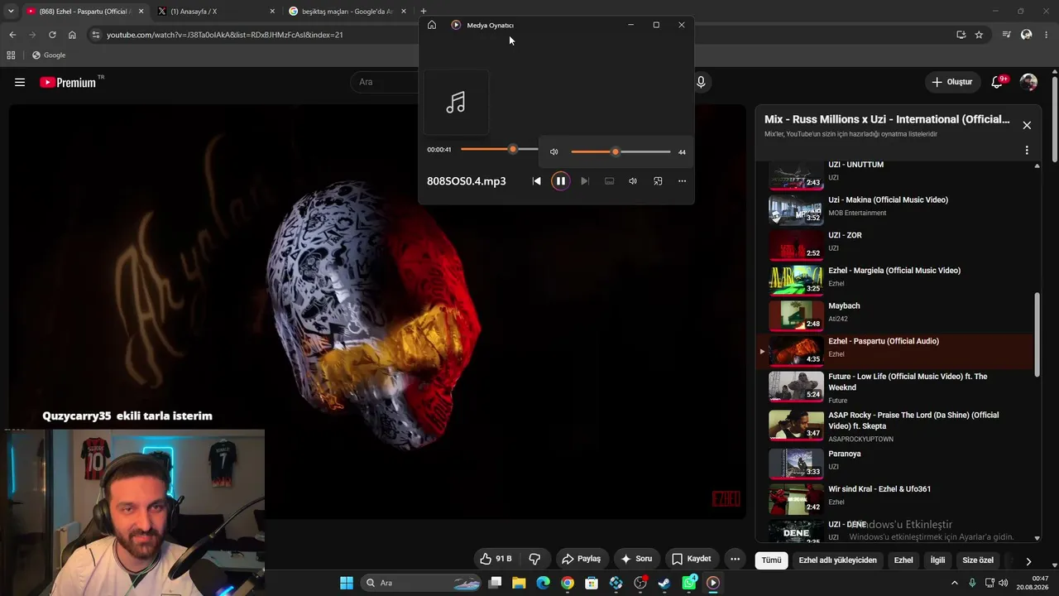Open Media Player volume button in control bar
This screenshot has width=1059, height=596.
(633, 181)
